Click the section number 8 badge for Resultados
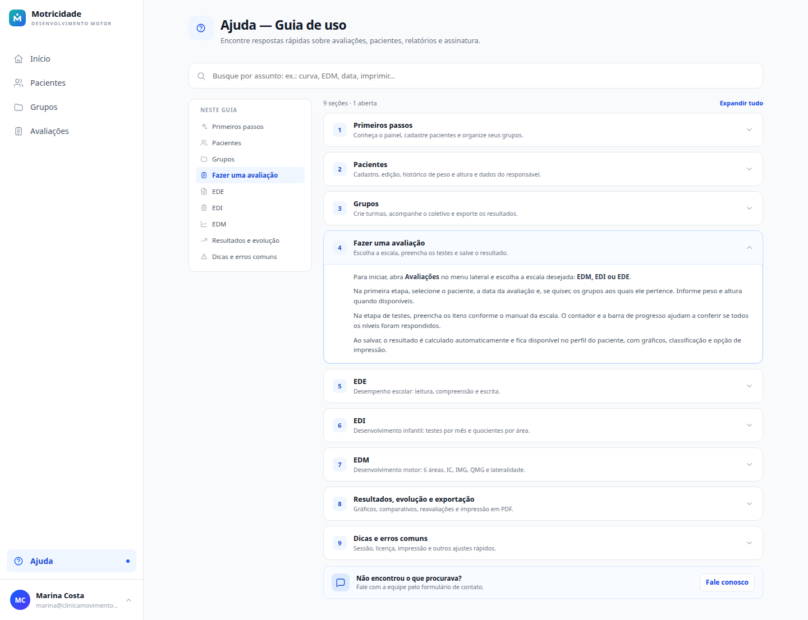 339,504
